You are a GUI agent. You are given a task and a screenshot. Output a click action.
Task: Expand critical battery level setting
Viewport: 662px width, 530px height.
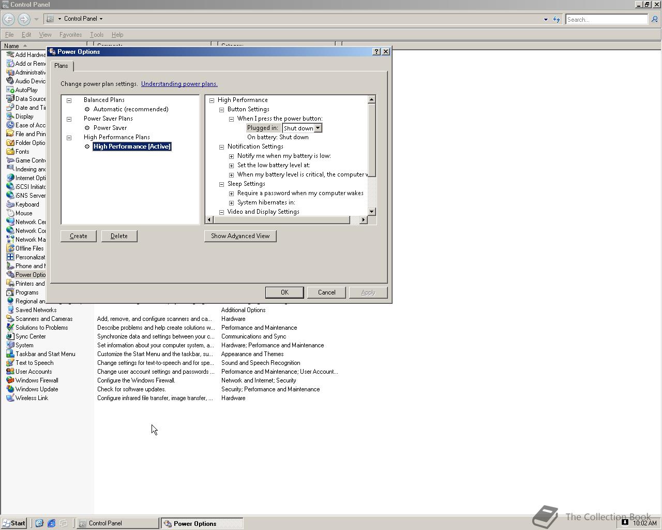pos(231,175)
